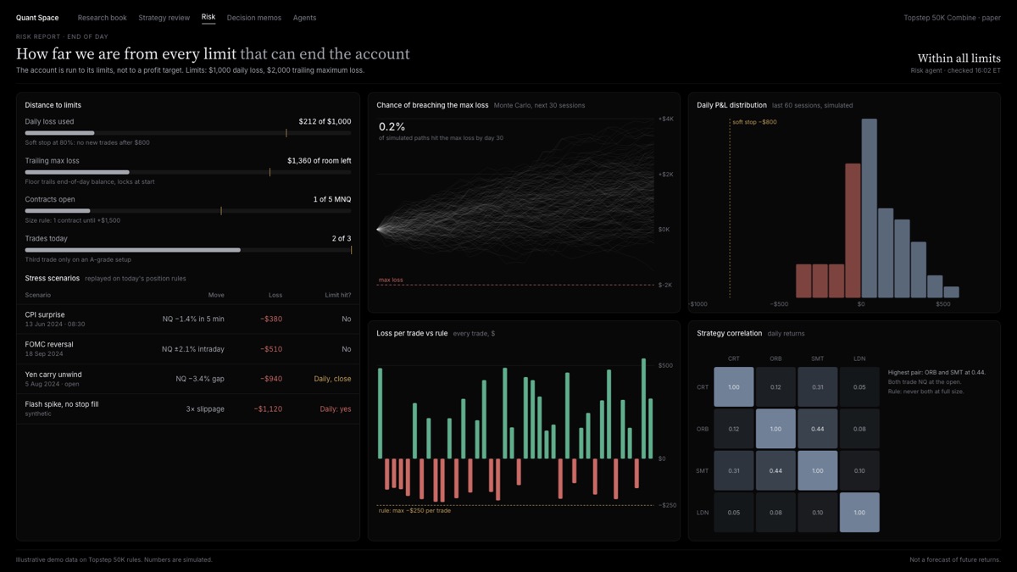Screen dimensions: 1017x572
Task: Click the "$212 of $1,000" value
Action: (325, 122)
